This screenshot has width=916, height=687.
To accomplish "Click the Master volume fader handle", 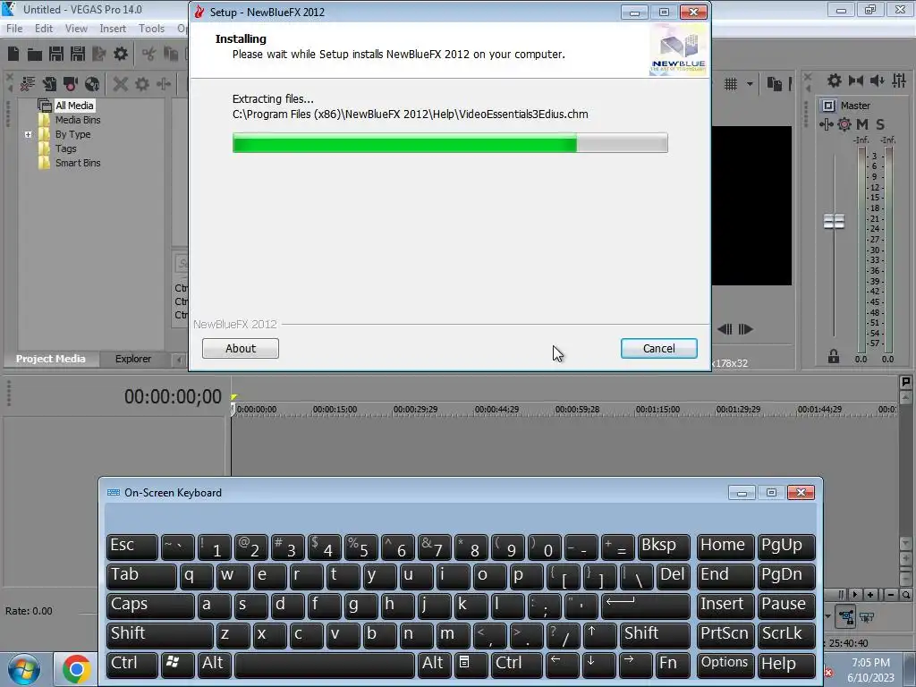I will pyautogui.click(x=834, y=222).
